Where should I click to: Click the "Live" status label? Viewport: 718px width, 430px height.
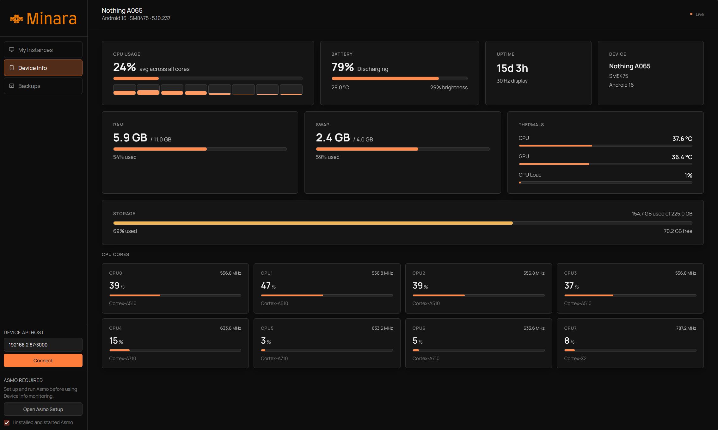700,14
